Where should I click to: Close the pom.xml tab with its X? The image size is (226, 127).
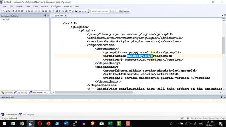click(65, 16)
